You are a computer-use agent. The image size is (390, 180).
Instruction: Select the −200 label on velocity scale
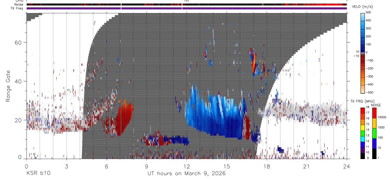point(370,69)
